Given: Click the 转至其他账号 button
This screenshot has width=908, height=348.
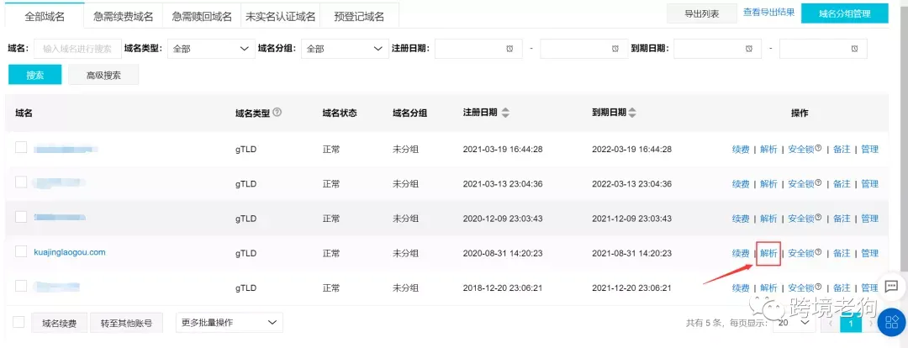Looking at the screenshot, I should pos(126,323).
